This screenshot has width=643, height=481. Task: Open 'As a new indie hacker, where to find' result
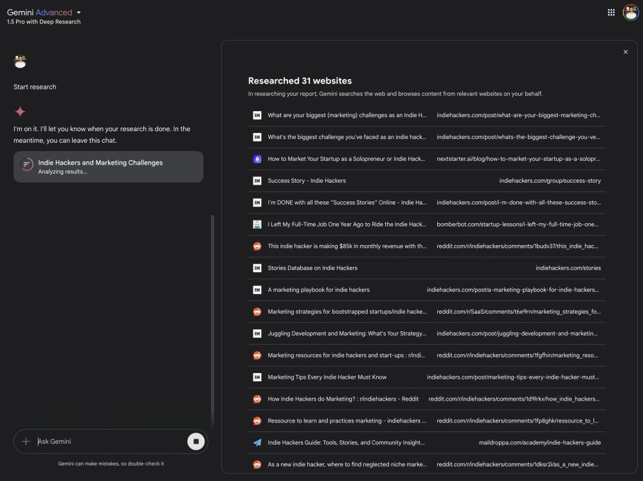347,464
